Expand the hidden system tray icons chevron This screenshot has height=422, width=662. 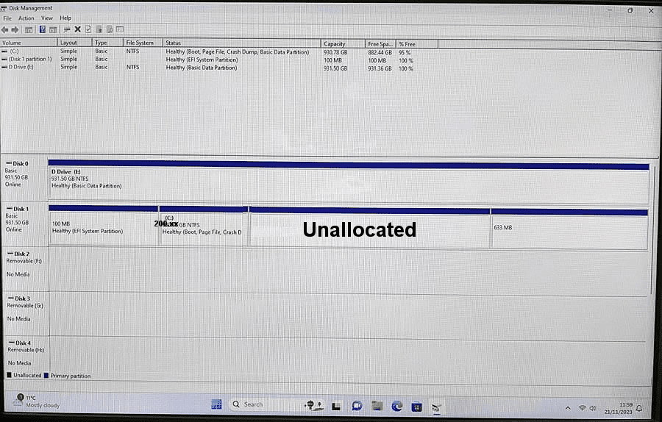point(568,408)
